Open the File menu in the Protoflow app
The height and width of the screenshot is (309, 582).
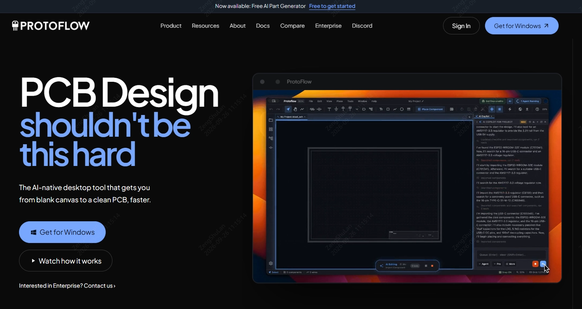coord(311,101)
